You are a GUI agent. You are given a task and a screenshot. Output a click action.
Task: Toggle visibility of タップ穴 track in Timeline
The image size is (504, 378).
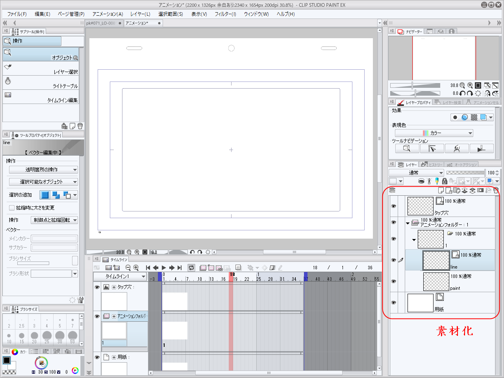coord(97,287)
